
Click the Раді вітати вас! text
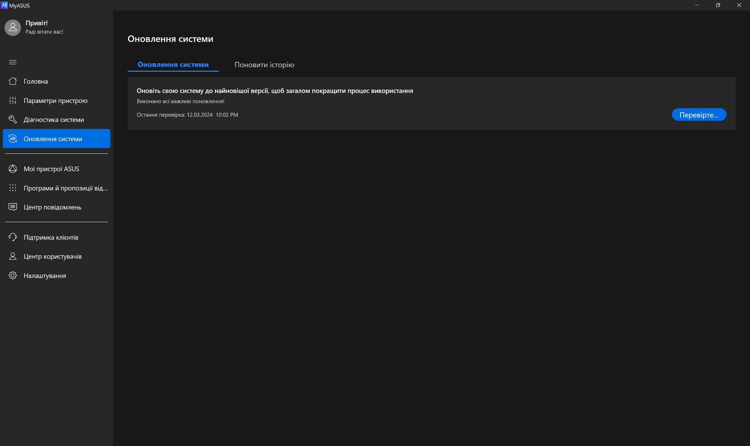[x=44, y=32]
